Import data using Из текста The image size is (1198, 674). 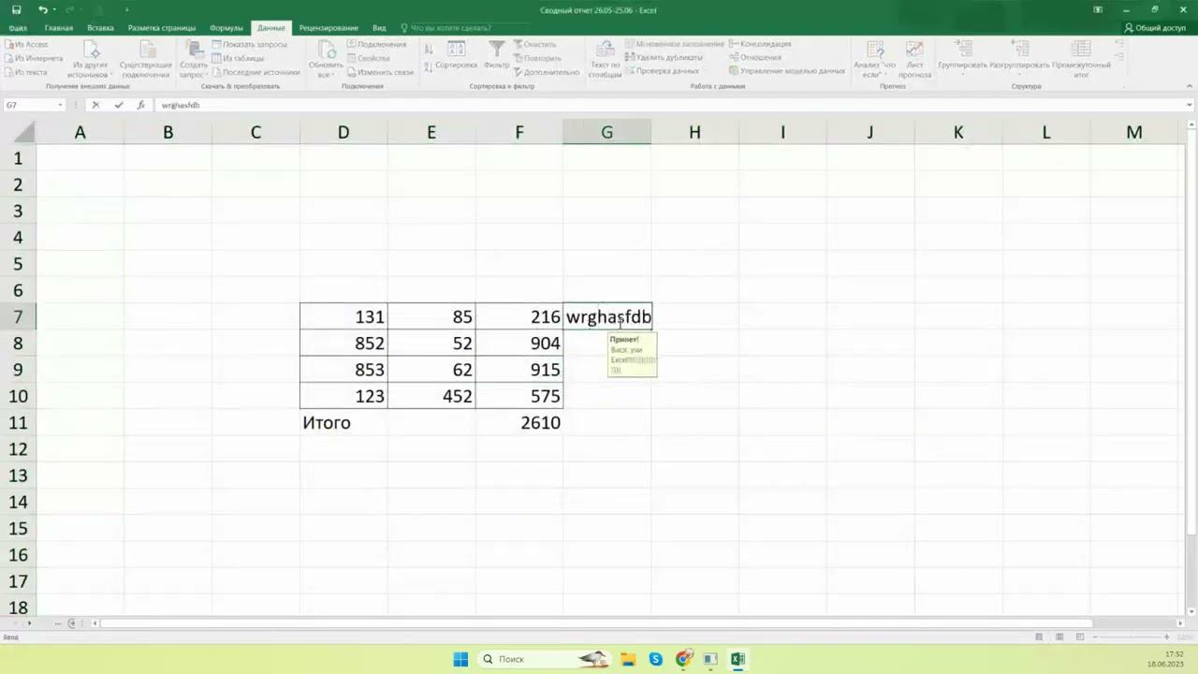coord(26,72)
